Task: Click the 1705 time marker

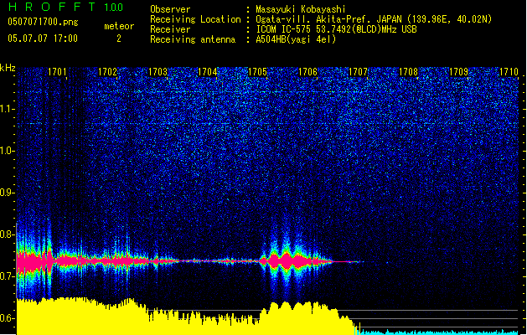Action: (257, 72)
